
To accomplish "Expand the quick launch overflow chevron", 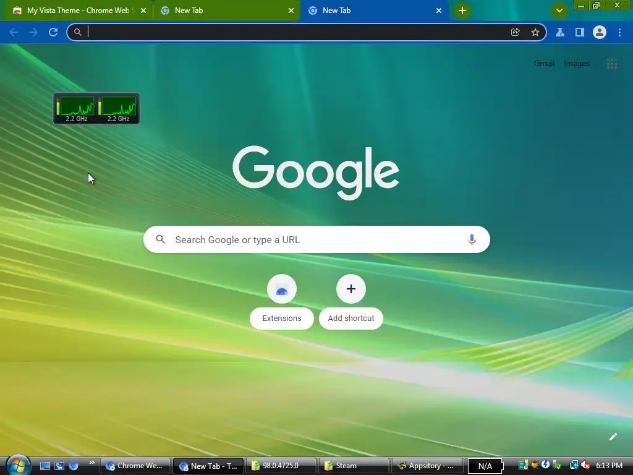I will [91, 463].
